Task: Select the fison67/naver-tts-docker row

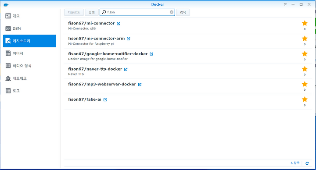Action: click(x=188, y=71)
